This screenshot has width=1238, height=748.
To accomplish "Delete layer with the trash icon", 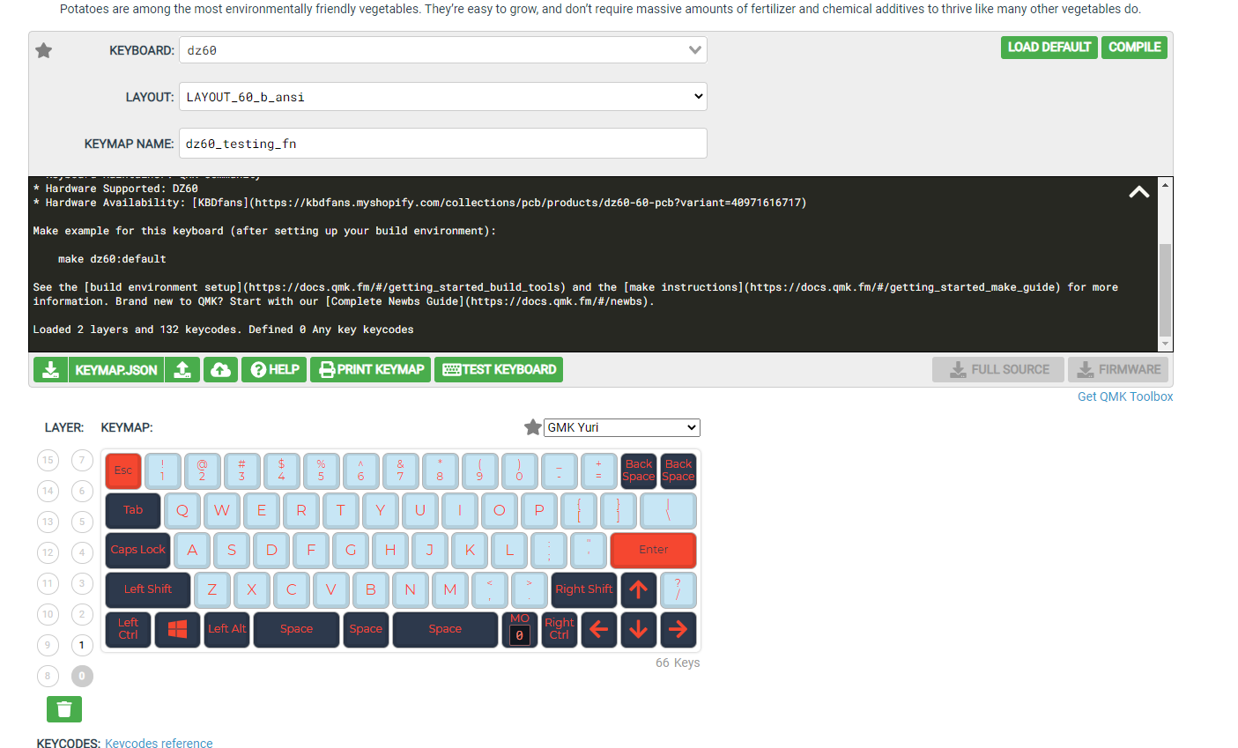I will click(x=64, y=709).
